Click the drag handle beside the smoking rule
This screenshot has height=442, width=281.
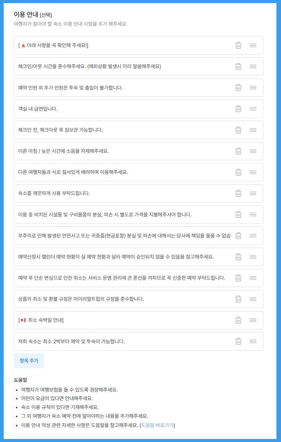[x=253, y=109]
